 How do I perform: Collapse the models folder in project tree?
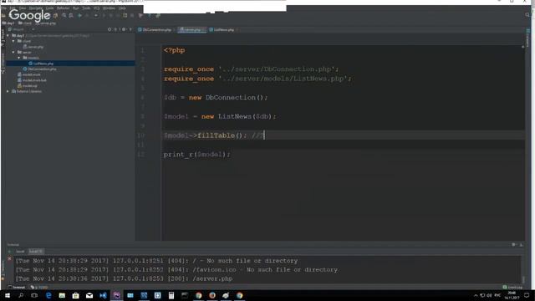coord(19,58)
